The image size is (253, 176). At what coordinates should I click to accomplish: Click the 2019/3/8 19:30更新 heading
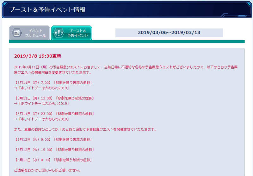click(x=38, y=56)
